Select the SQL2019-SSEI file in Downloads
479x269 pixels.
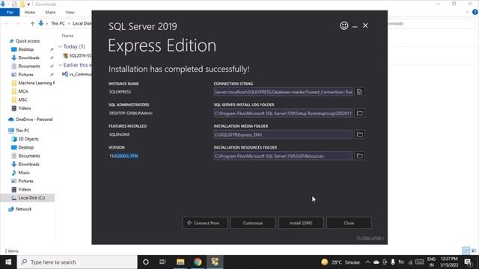coord(77,56)
